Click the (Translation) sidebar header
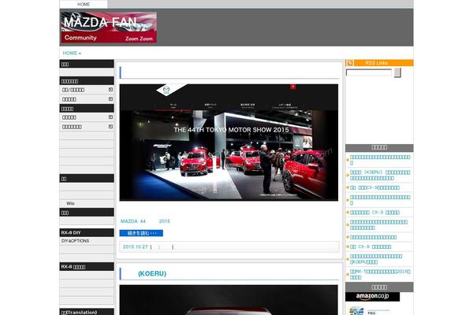This screenshot has width=473, height=315. 87,312
